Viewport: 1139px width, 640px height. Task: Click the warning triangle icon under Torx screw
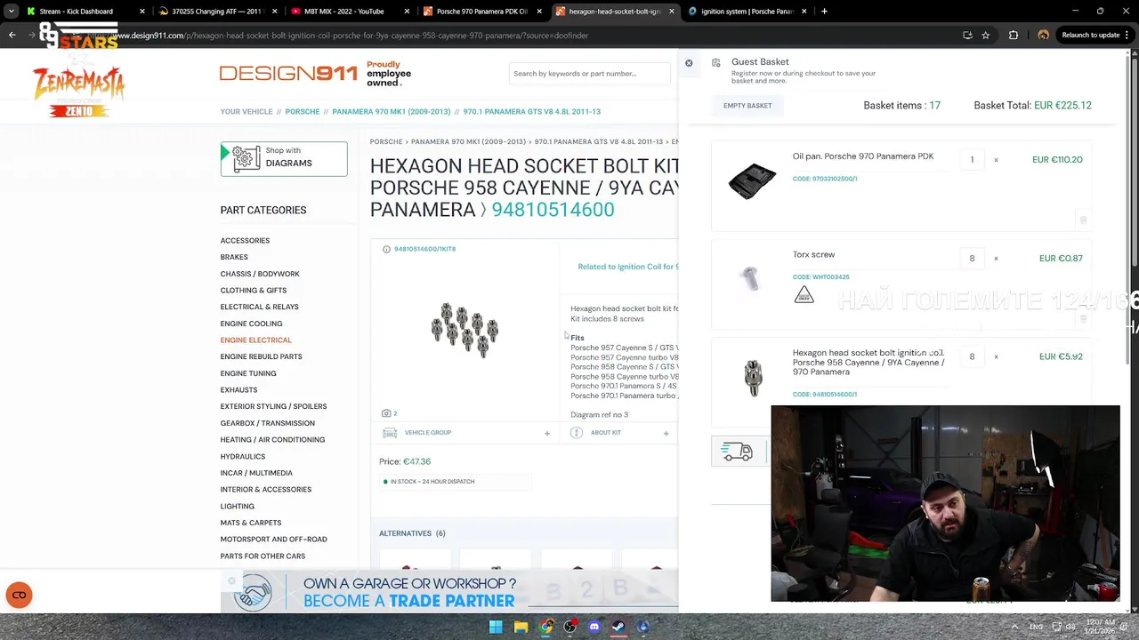804,294
